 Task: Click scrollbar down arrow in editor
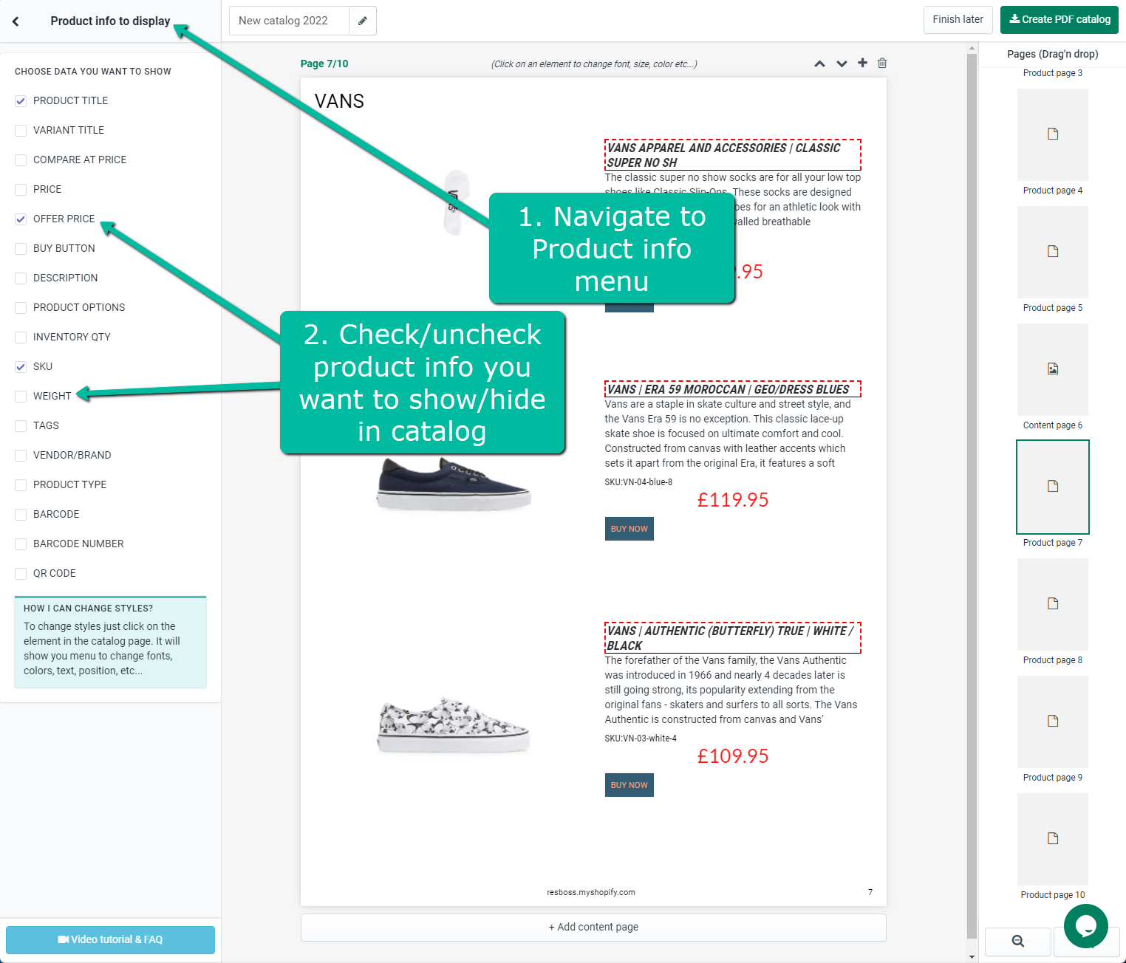[x=972, y=957]
